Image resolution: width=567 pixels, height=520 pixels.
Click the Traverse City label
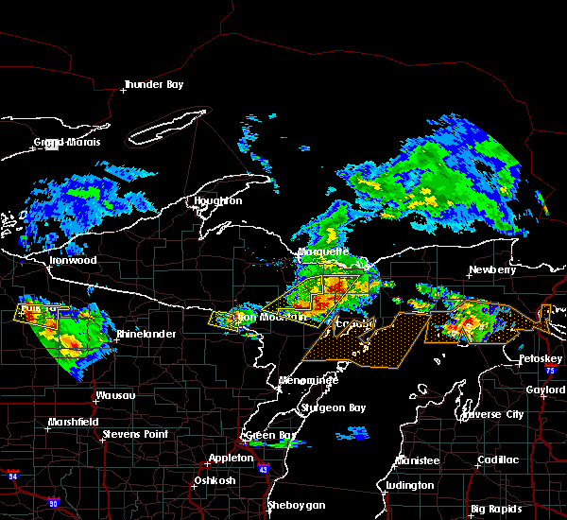[493, 414]
